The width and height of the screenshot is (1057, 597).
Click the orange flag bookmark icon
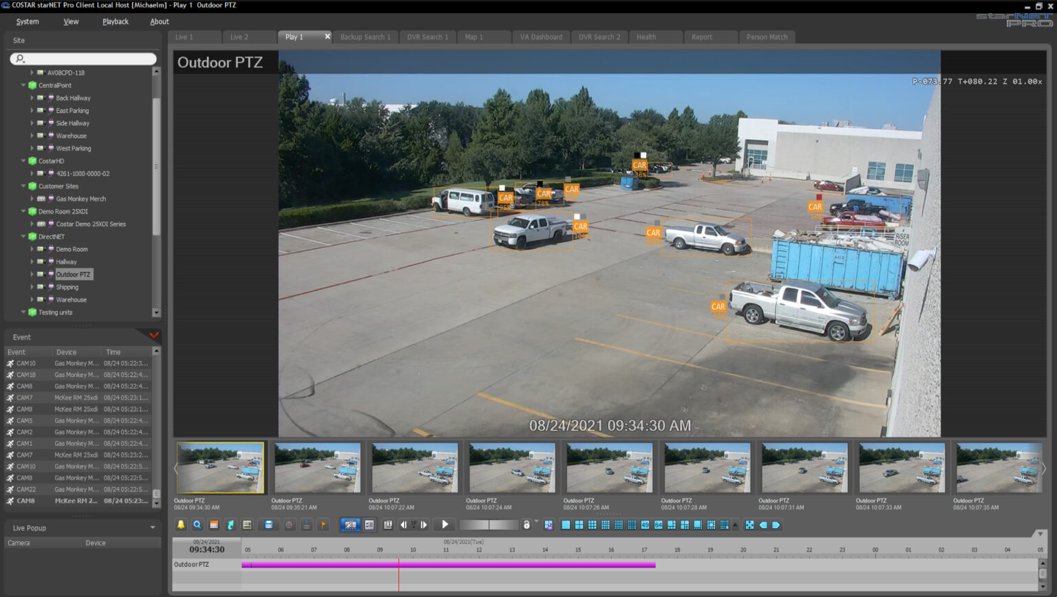pos(324,525)
